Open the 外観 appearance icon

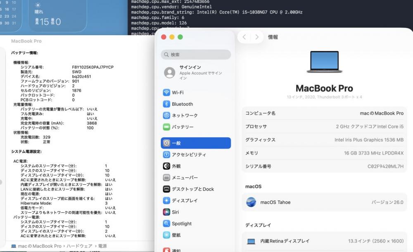pos(166,166)
